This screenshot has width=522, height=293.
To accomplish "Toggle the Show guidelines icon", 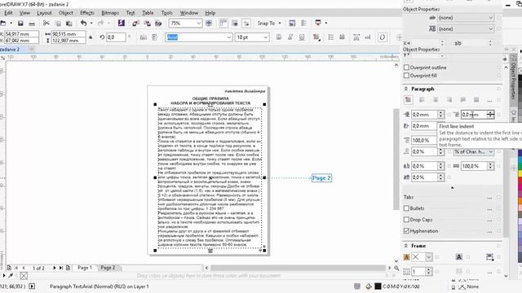I will pos(246,24).
